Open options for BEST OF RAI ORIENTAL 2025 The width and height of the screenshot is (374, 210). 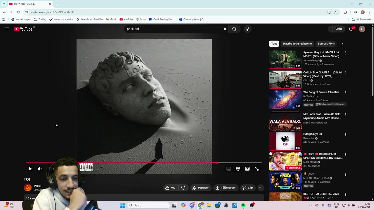pyautogui.click(x=346, y=194)
